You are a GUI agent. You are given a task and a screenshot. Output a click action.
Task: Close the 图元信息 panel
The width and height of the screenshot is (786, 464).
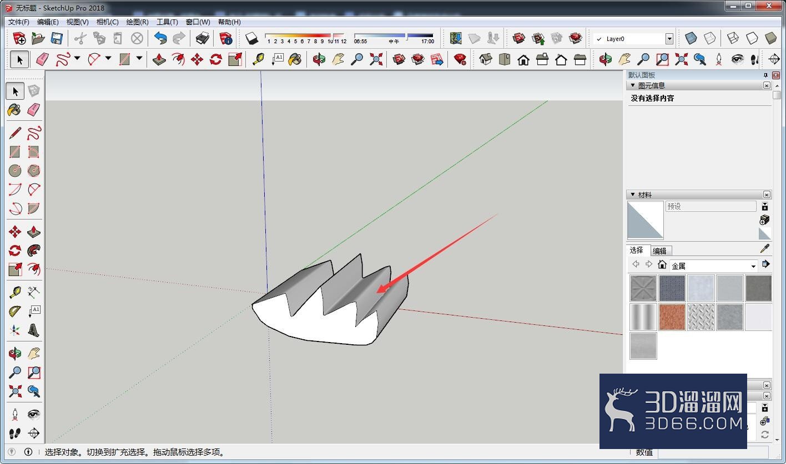pyautogui.click(x=767, y=85)
